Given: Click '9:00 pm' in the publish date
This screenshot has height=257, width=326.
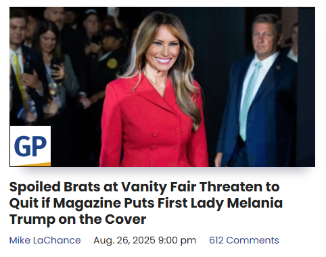Looking at the screenshot, I should point(177,240).
